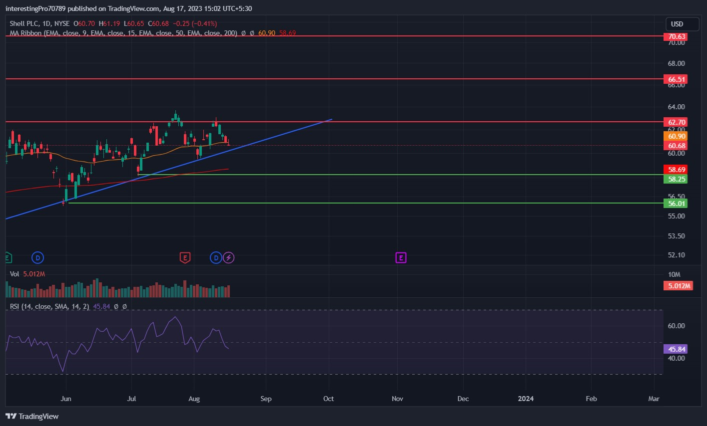Click the 53.50 price axis label

[677, 236]
